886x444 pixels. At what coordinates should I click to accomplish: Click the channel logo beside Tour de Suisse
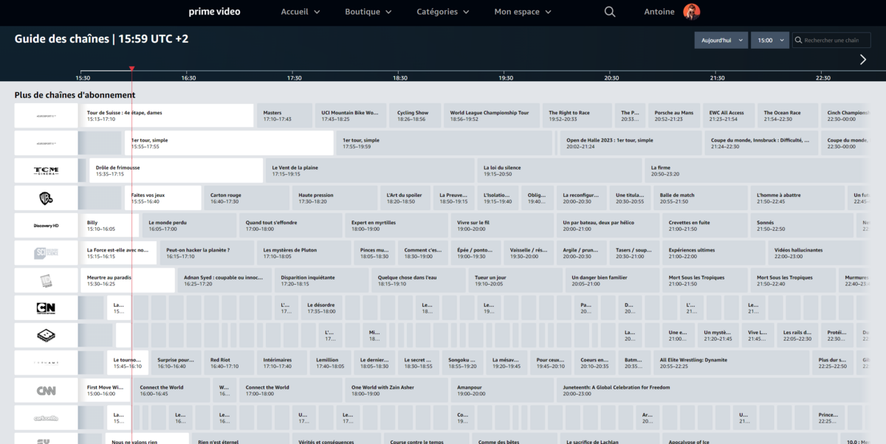click(46, 116)
